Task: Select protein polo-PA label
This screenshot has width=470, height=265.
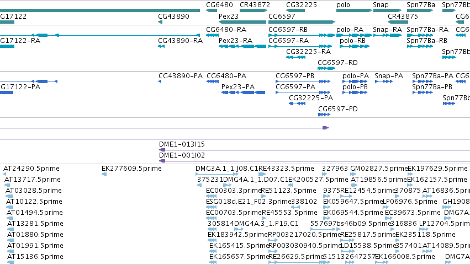Action: (x=356, y=76)
